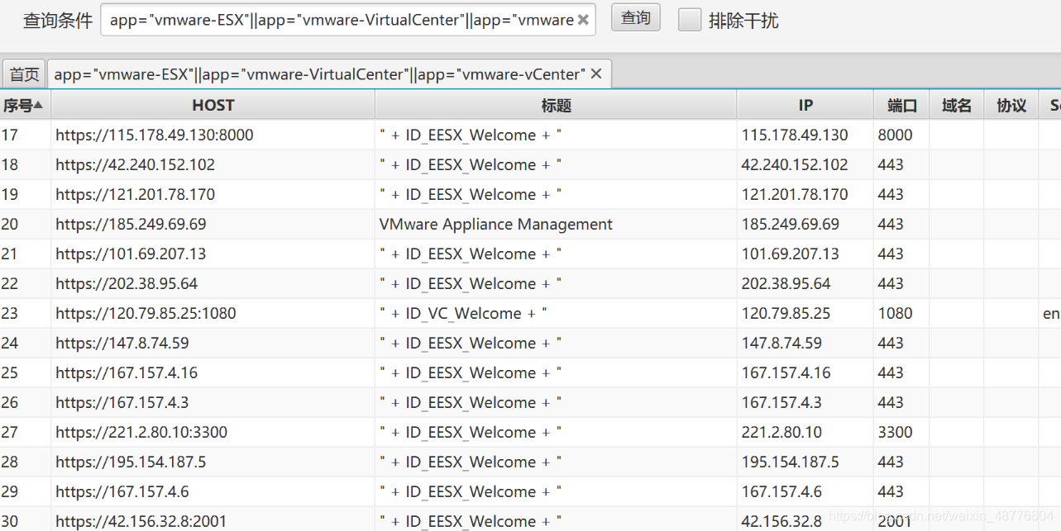This screenshot has height=531, width=1061.
Task: Select host https://167.157.4.3
Action: [x=122, y=402]
